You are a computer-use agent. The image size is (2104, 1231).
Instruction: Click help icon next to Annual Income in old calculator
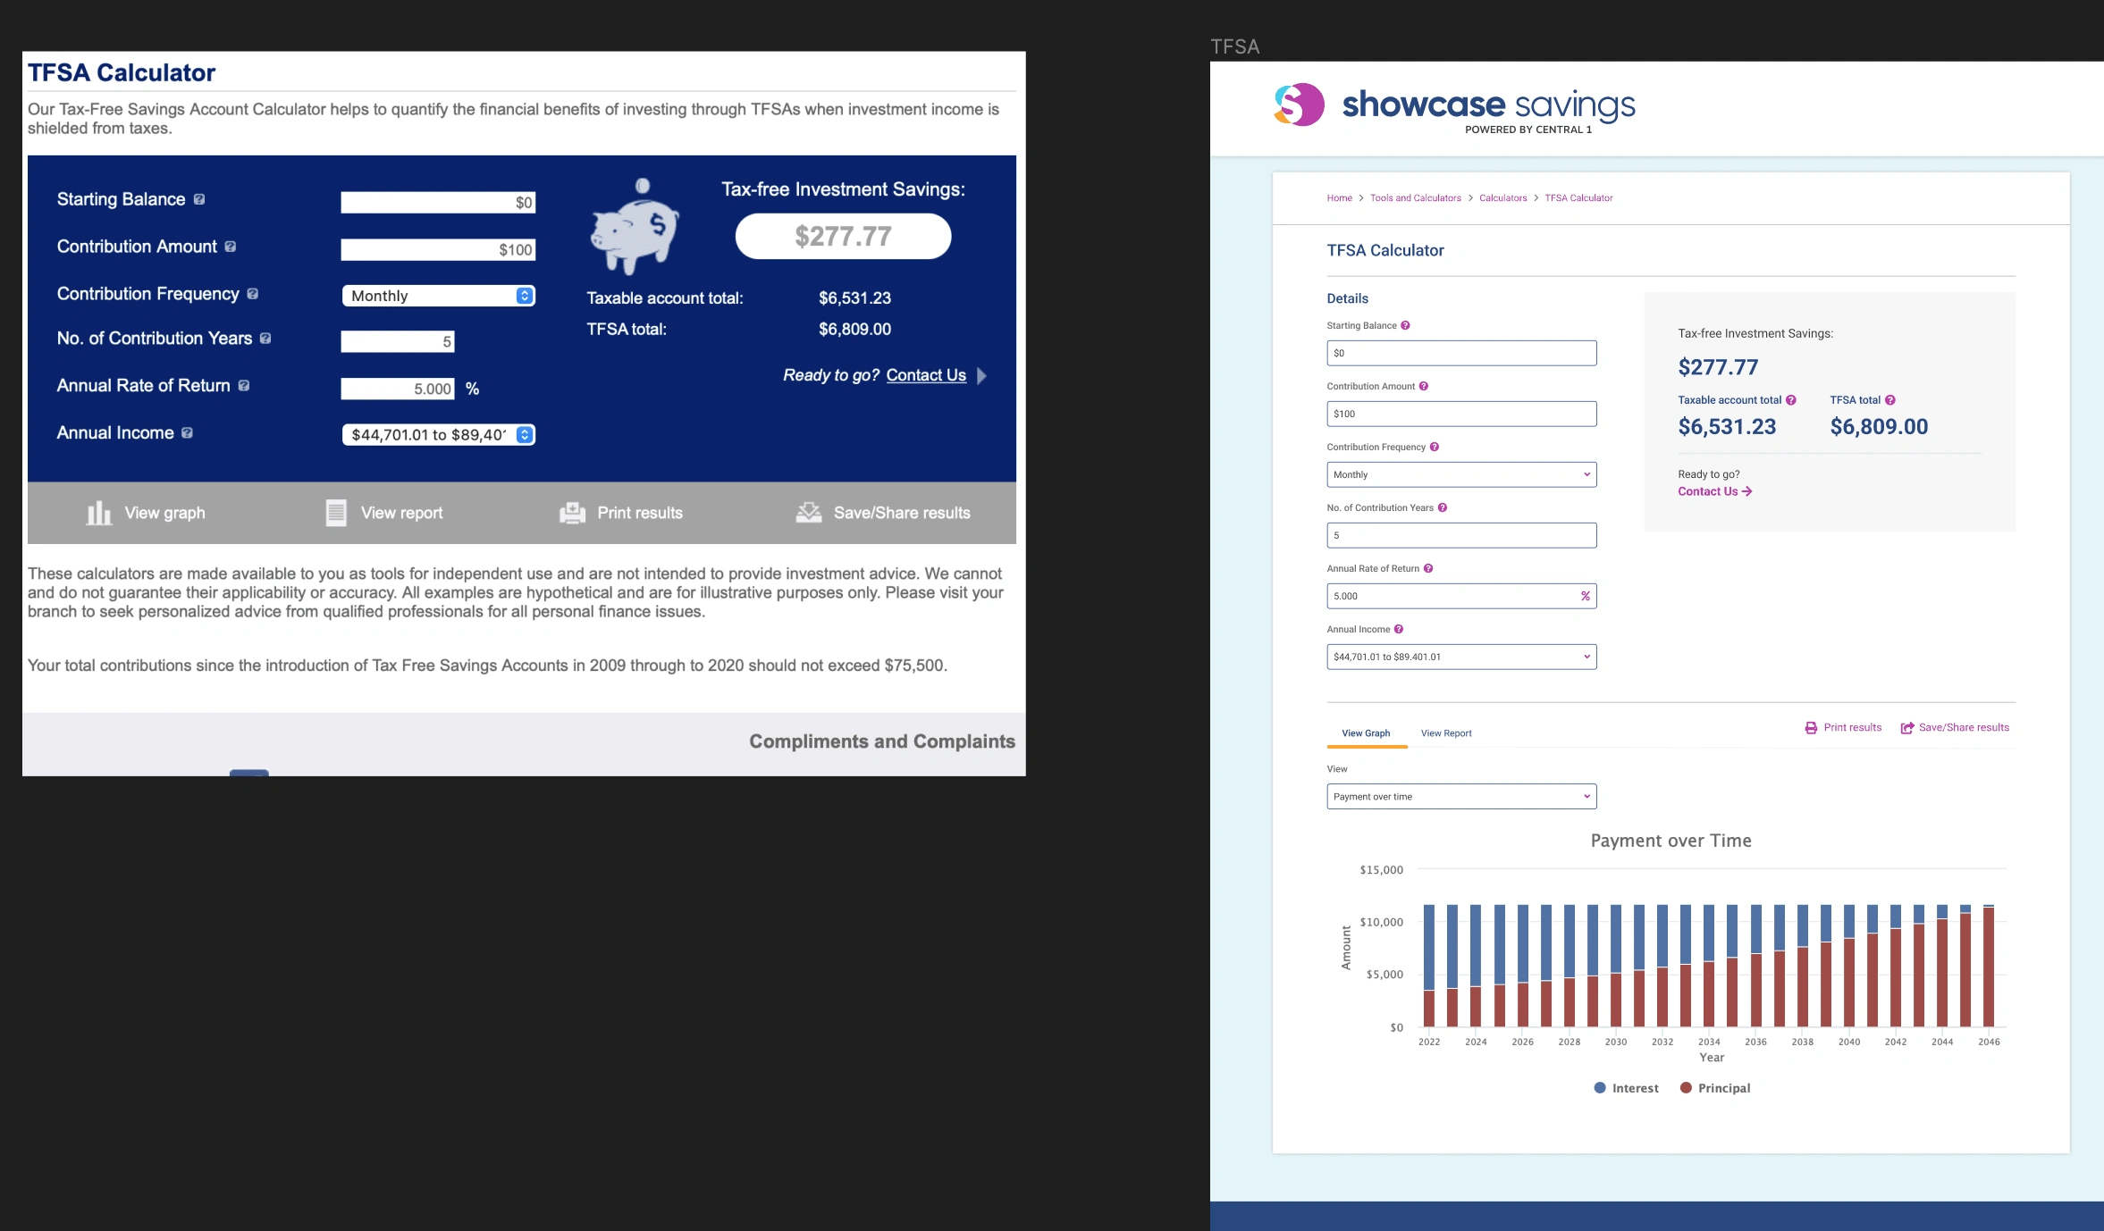(x=187, y=432)
